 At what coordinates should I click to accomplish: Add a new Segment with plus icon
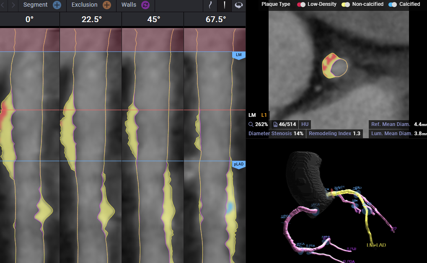click(x=57, y=5)
